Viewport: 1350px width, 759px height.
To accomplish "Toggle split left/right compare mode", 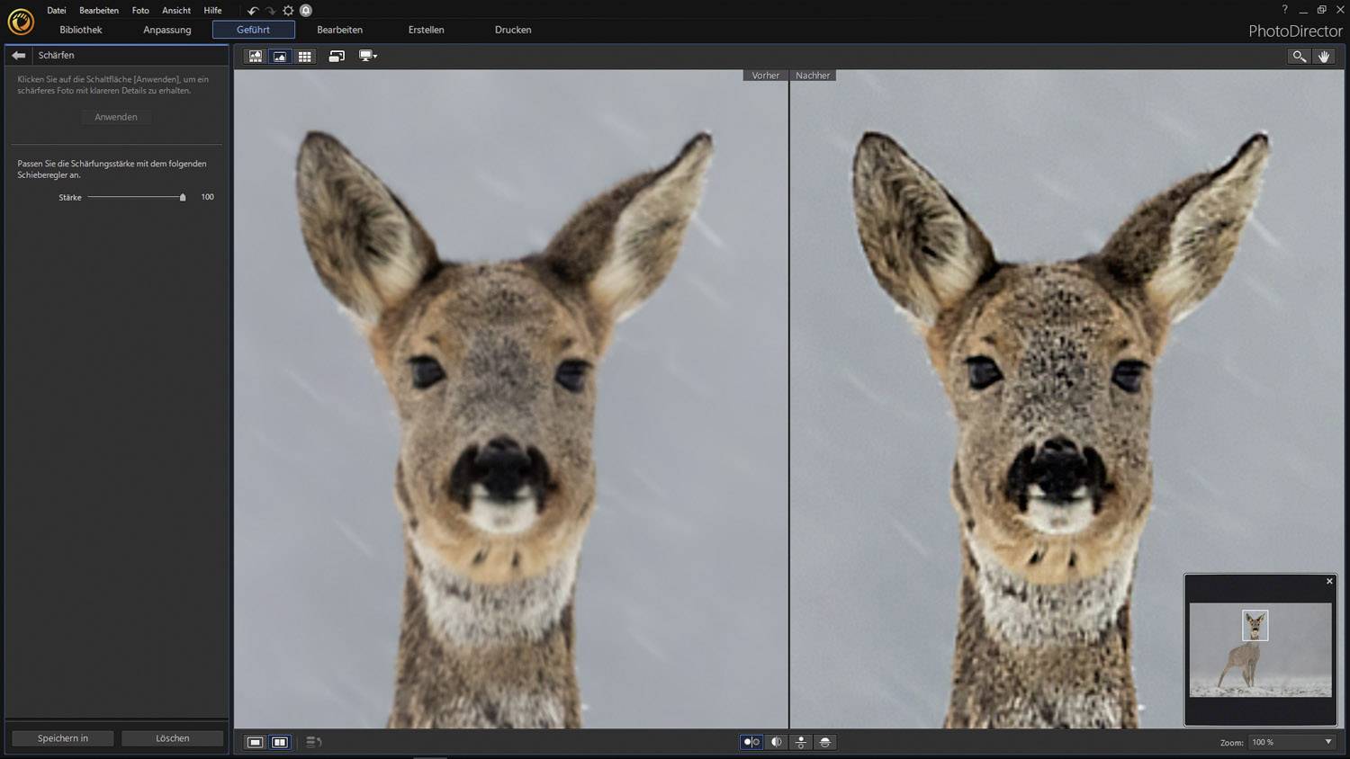I will (x=776, y=742).
